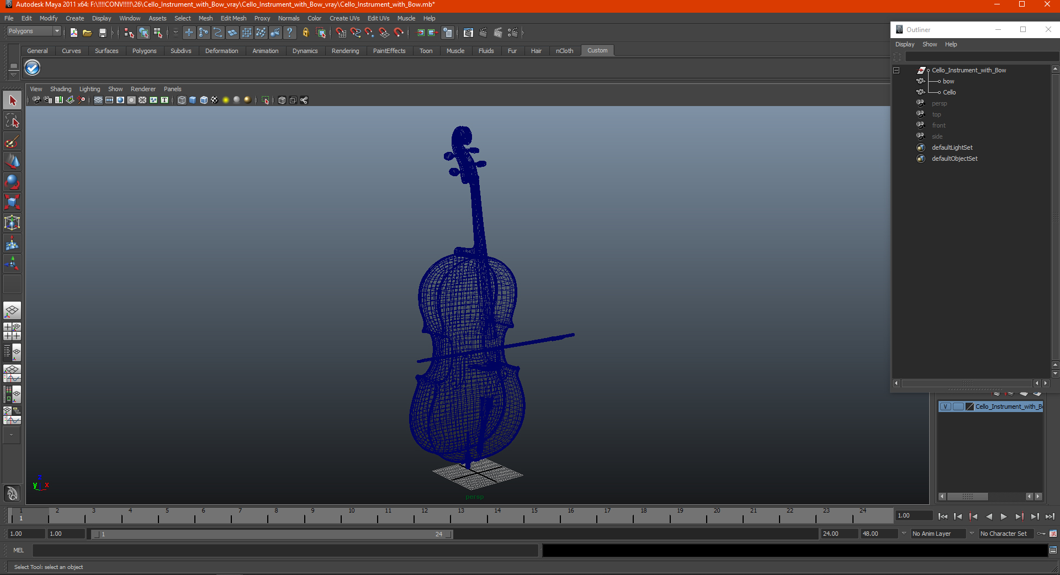Image resolution: width=1060 pixels, height=575 pixels.
Task: Enable Snap to curves magnet icon
Action: coord(356,33)
